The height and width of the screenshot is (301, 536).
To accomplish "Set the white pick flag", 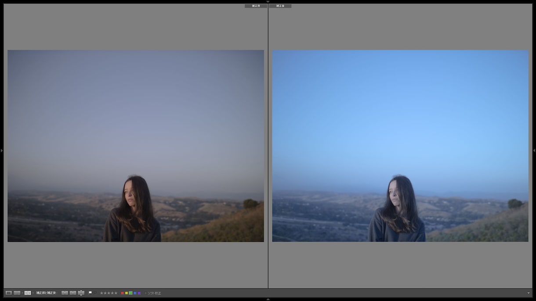I will (x=90, y=293).
